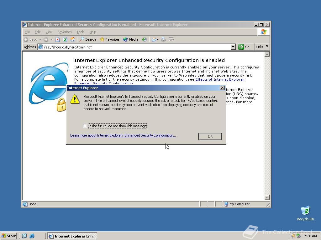Open the Search pane
Image resolution: width=321 pixels, height=240 pixels.
click(x=88, y=39)
